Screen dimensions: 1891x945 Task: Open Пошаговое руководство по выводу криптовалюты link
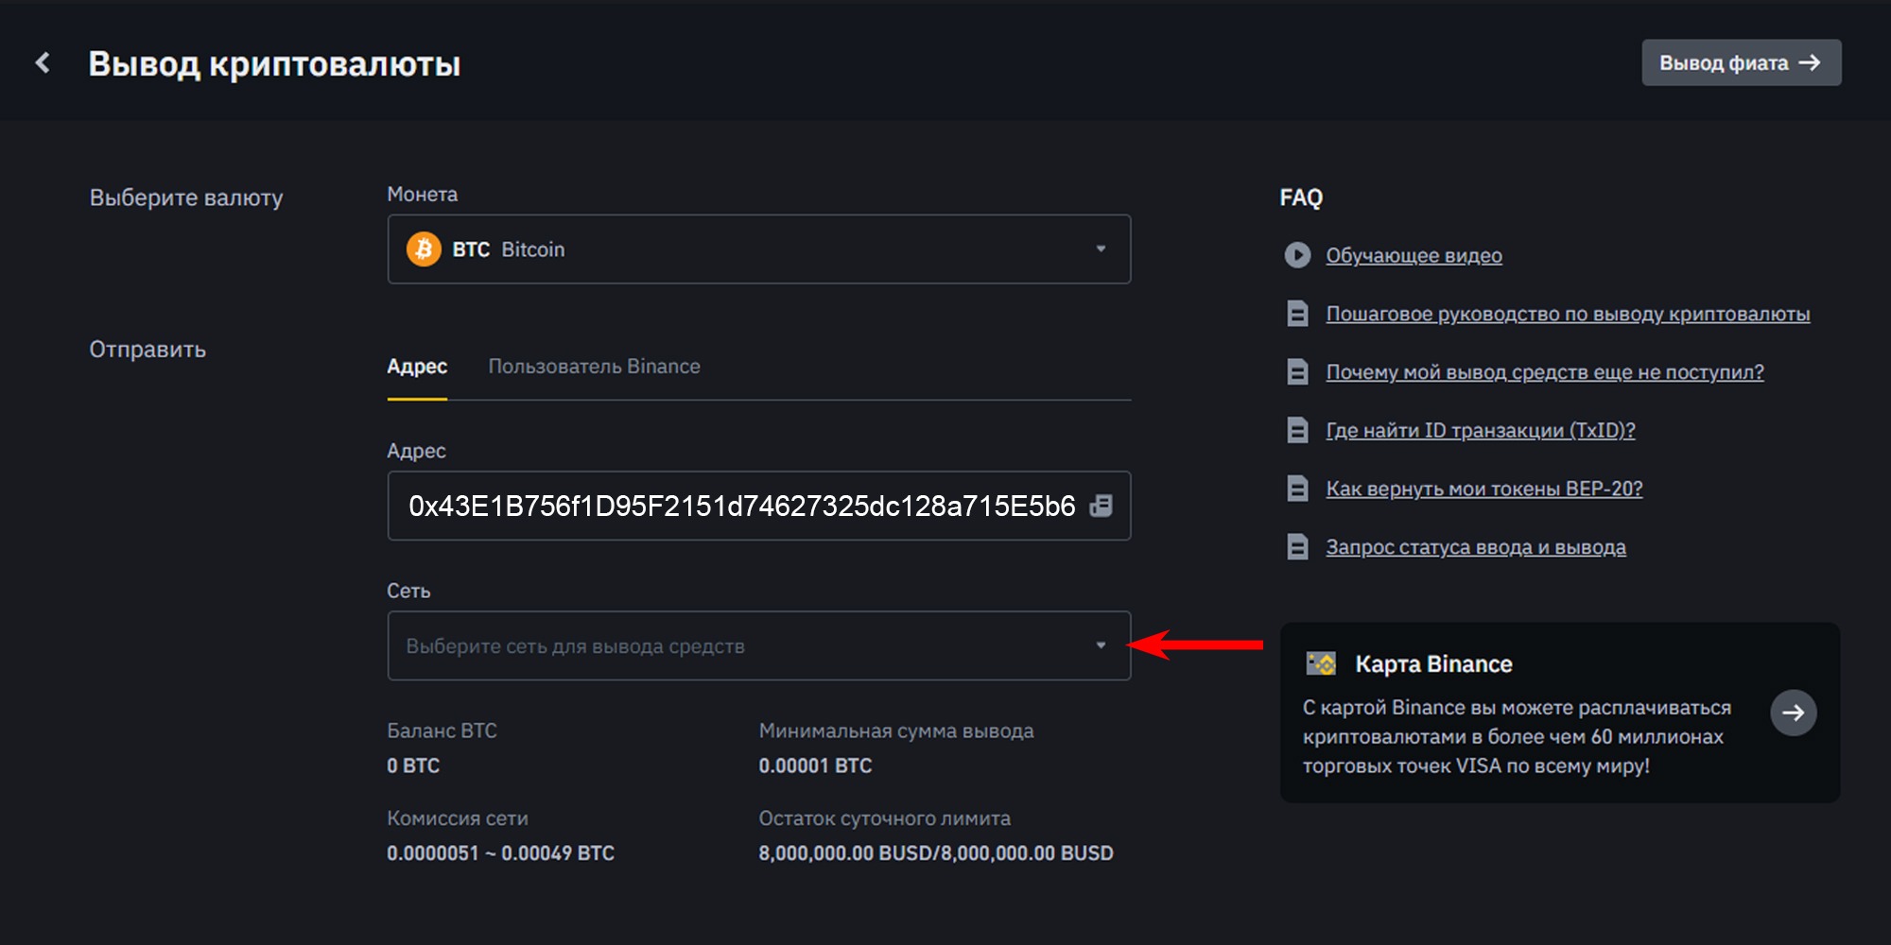point(1568,314)
